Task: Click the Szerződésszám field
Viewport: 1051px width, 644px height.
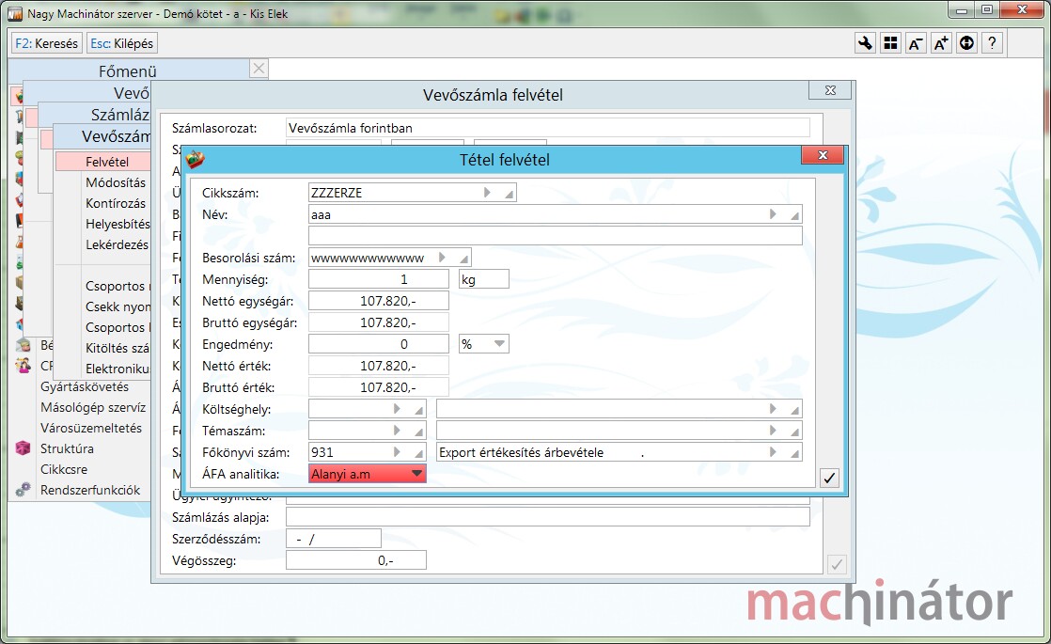Action: (x=334, y=538)
